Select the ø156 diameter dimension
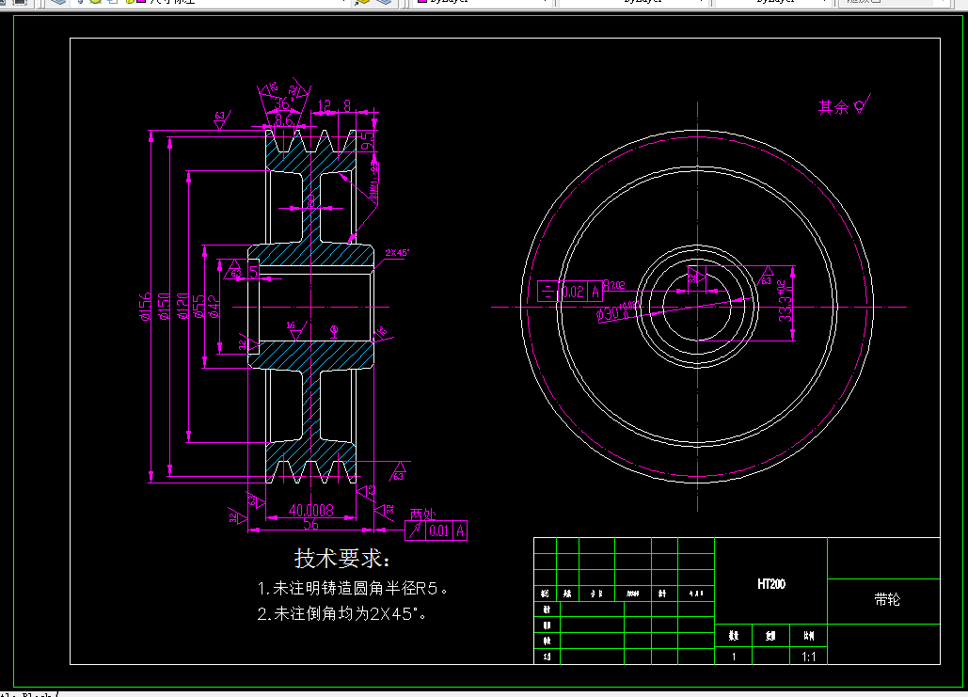This screenshot has width=968, height=697. click(146, 307)
